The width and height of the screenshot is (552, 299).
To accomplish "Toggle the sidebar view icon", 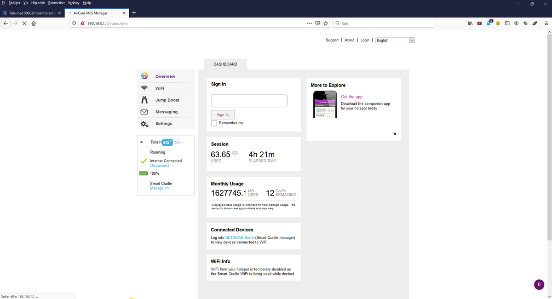I will (507, 23).
